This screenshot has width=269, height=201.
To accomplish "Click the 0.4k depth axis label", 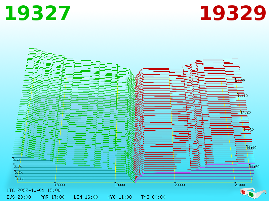I will [16, 160].
